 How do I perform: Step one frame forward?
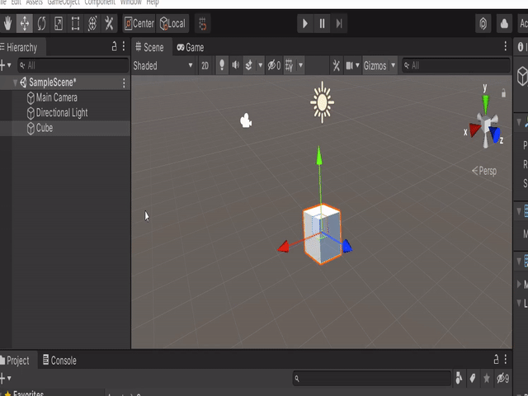click(x=339, y=24)
